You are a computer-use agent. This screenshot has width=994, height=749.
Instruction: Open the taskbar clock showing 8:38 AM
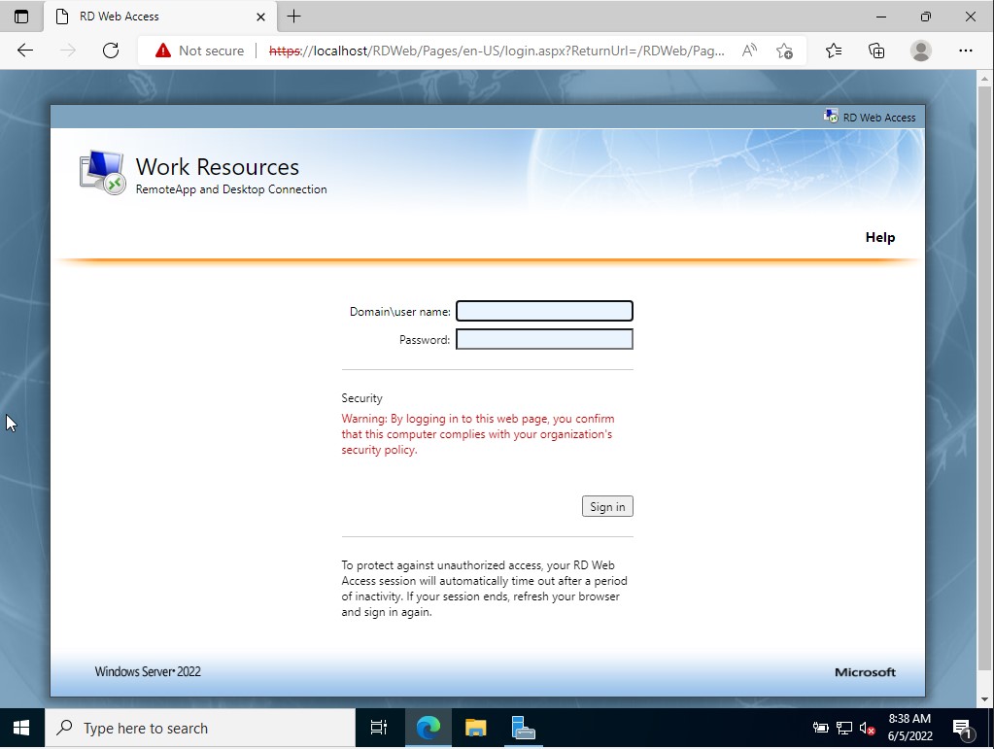pos(909,728)
